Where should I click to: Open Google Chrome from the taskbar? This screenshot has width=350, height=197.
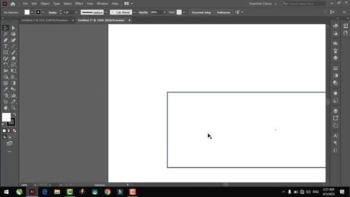107,192
